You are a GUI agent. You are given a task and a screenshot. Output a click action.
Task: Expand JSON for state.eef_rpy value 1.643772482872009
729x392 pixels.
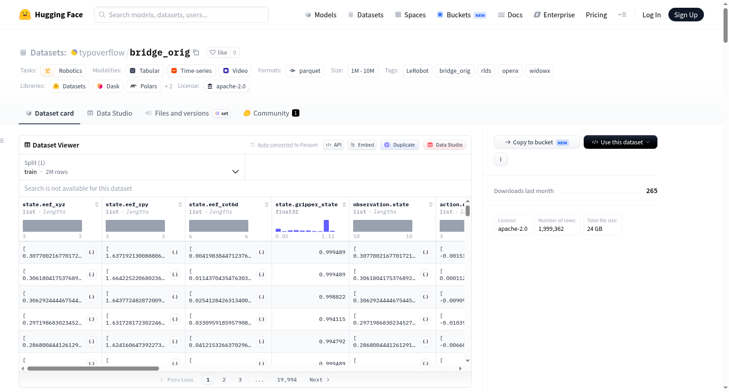(175, 297)
